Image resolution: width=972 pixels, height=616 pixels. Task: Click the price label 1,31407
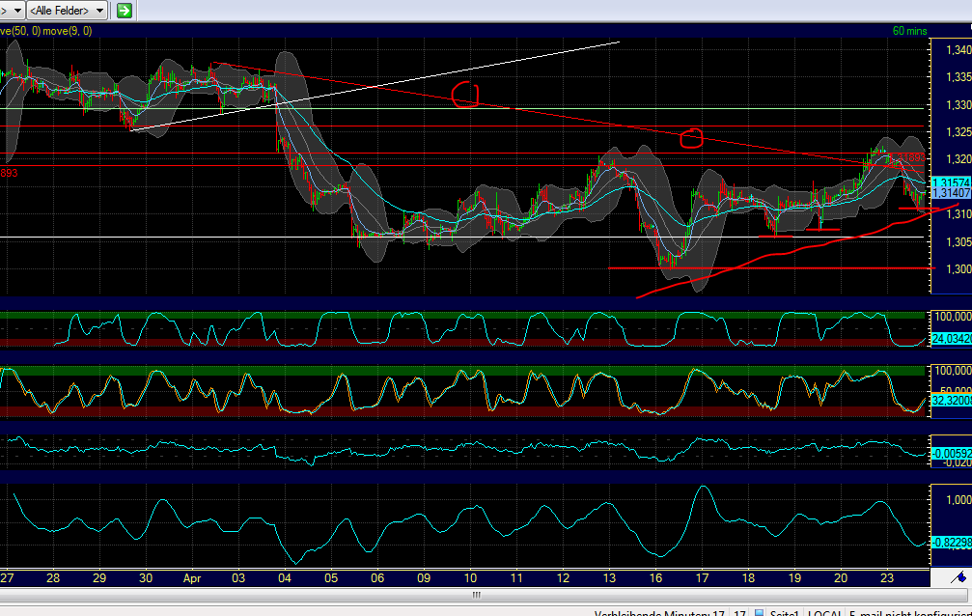951,193
